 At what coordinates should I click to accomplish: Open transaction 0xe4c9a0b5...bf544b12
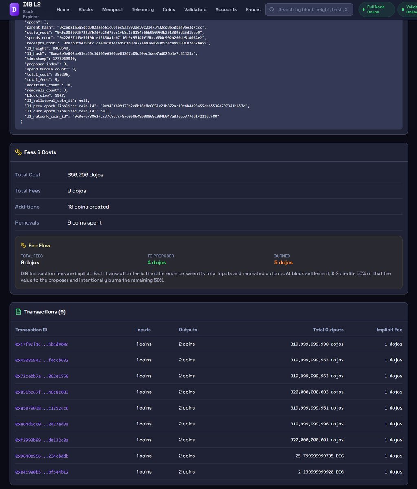pos(42,472)
